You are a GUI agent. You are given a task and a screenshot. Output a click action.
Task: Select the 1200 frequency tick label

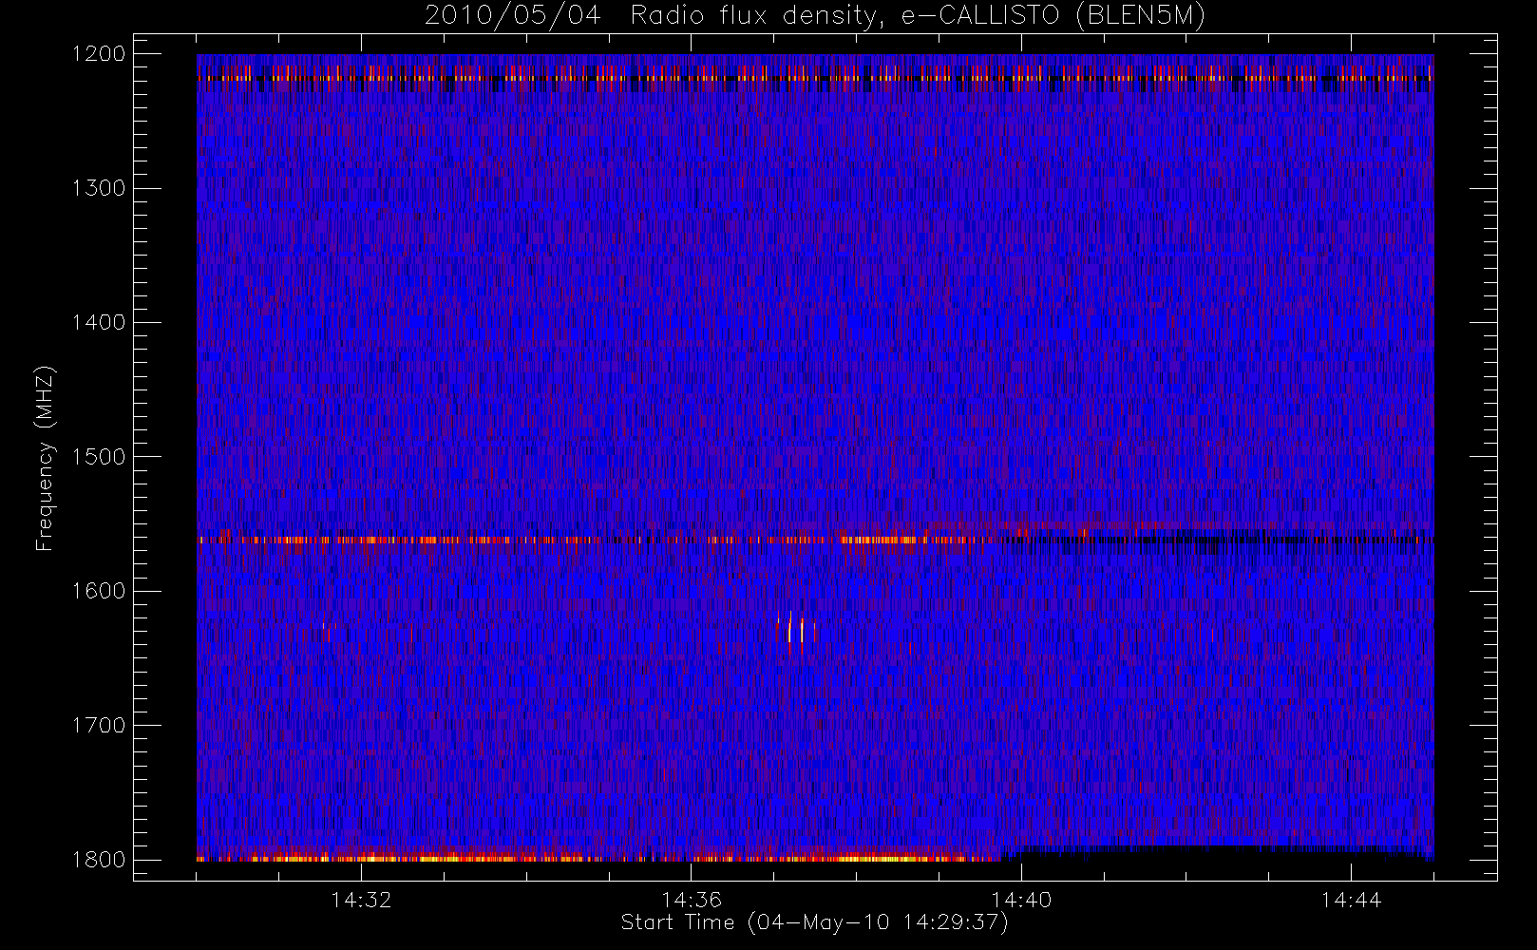click(99, 54)
